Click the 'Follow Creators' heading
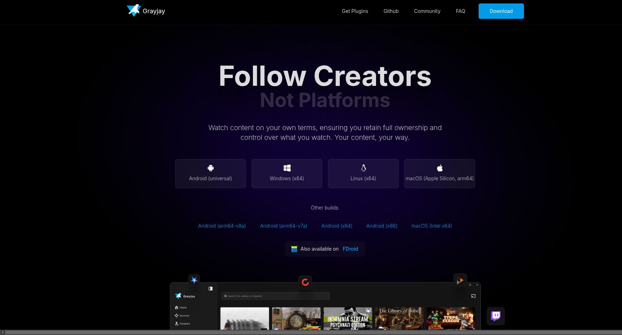 (x=325, y=76)
